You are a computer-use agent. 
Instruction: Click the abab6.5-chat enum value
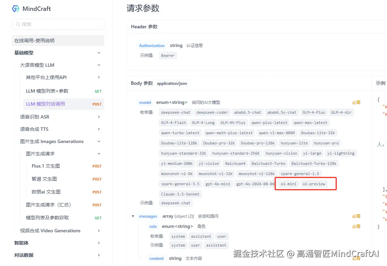pos(248,112)
